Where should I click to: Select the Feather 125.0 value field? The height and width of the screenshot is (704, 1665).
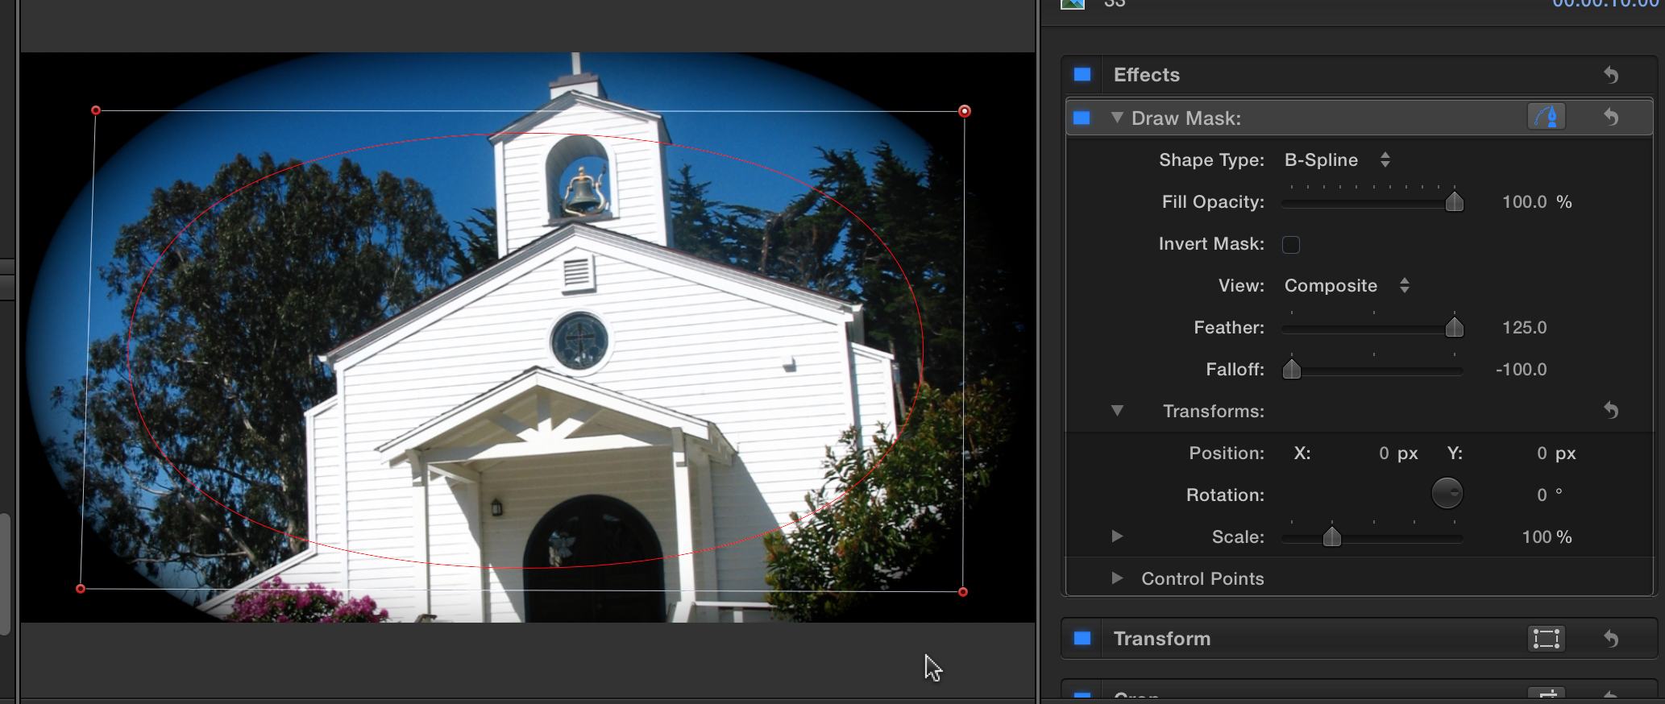pos(1525,328)
